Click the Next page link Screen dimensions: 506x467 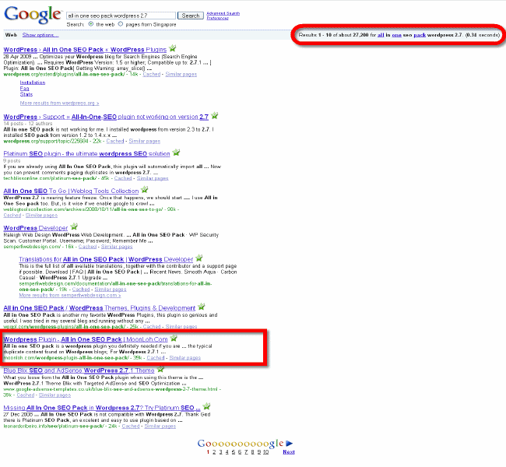click(289, 452)
